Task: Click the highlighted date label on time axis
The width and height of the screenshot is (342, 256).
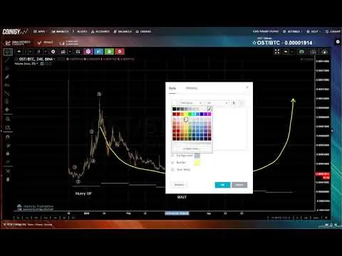Action: pyautogui.click(x=177, y=213)
